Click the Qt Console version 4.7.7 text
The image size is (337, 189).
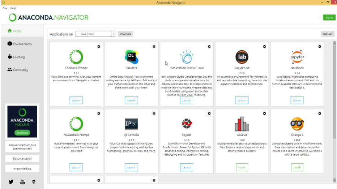pyautogui.click(x=131, y=140)
